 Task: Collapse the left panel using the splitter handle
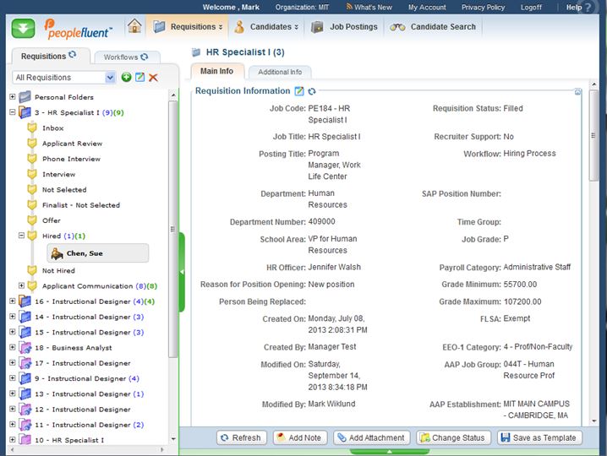181,271
